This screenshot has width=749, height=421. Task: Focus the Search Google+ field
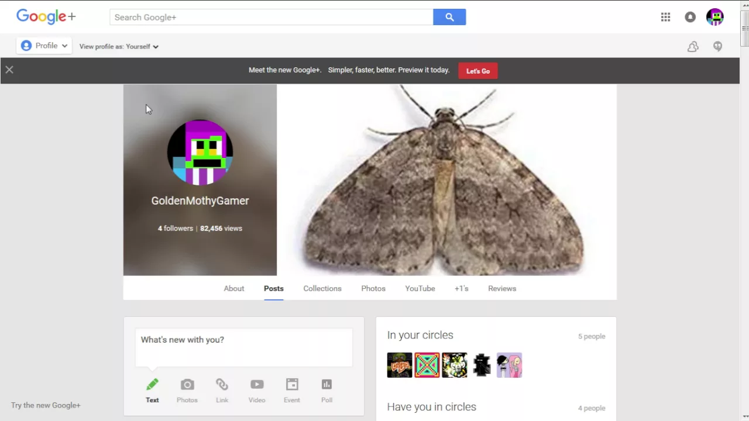point(272,17)
